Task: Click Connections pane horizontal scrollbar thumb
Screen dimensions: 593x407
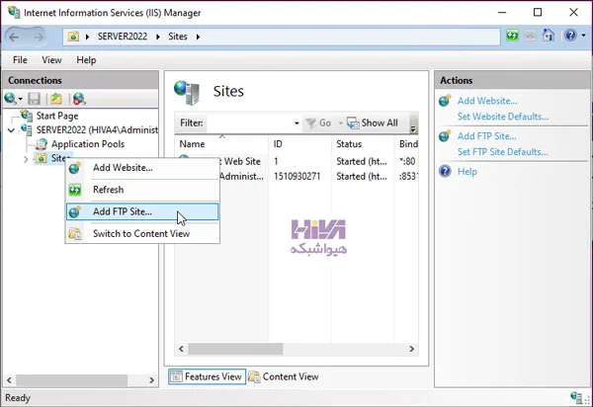Action: tap(71, 380)
